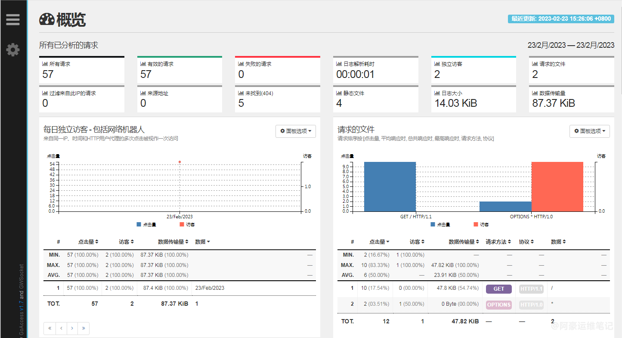Expand the 数据 column dropdown in visitors table
Screen dimensions: 622x338
pos(203,242)
